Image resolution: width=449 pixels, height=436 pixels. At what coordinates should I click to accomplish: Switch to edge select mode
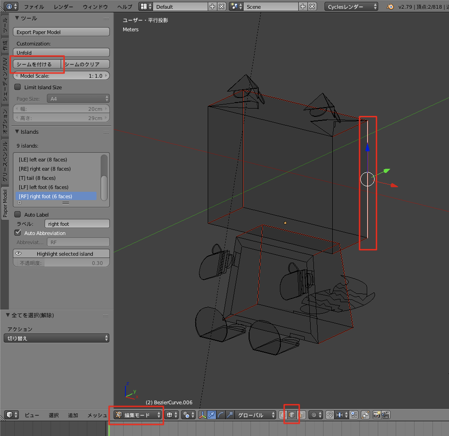coord(292,414)
